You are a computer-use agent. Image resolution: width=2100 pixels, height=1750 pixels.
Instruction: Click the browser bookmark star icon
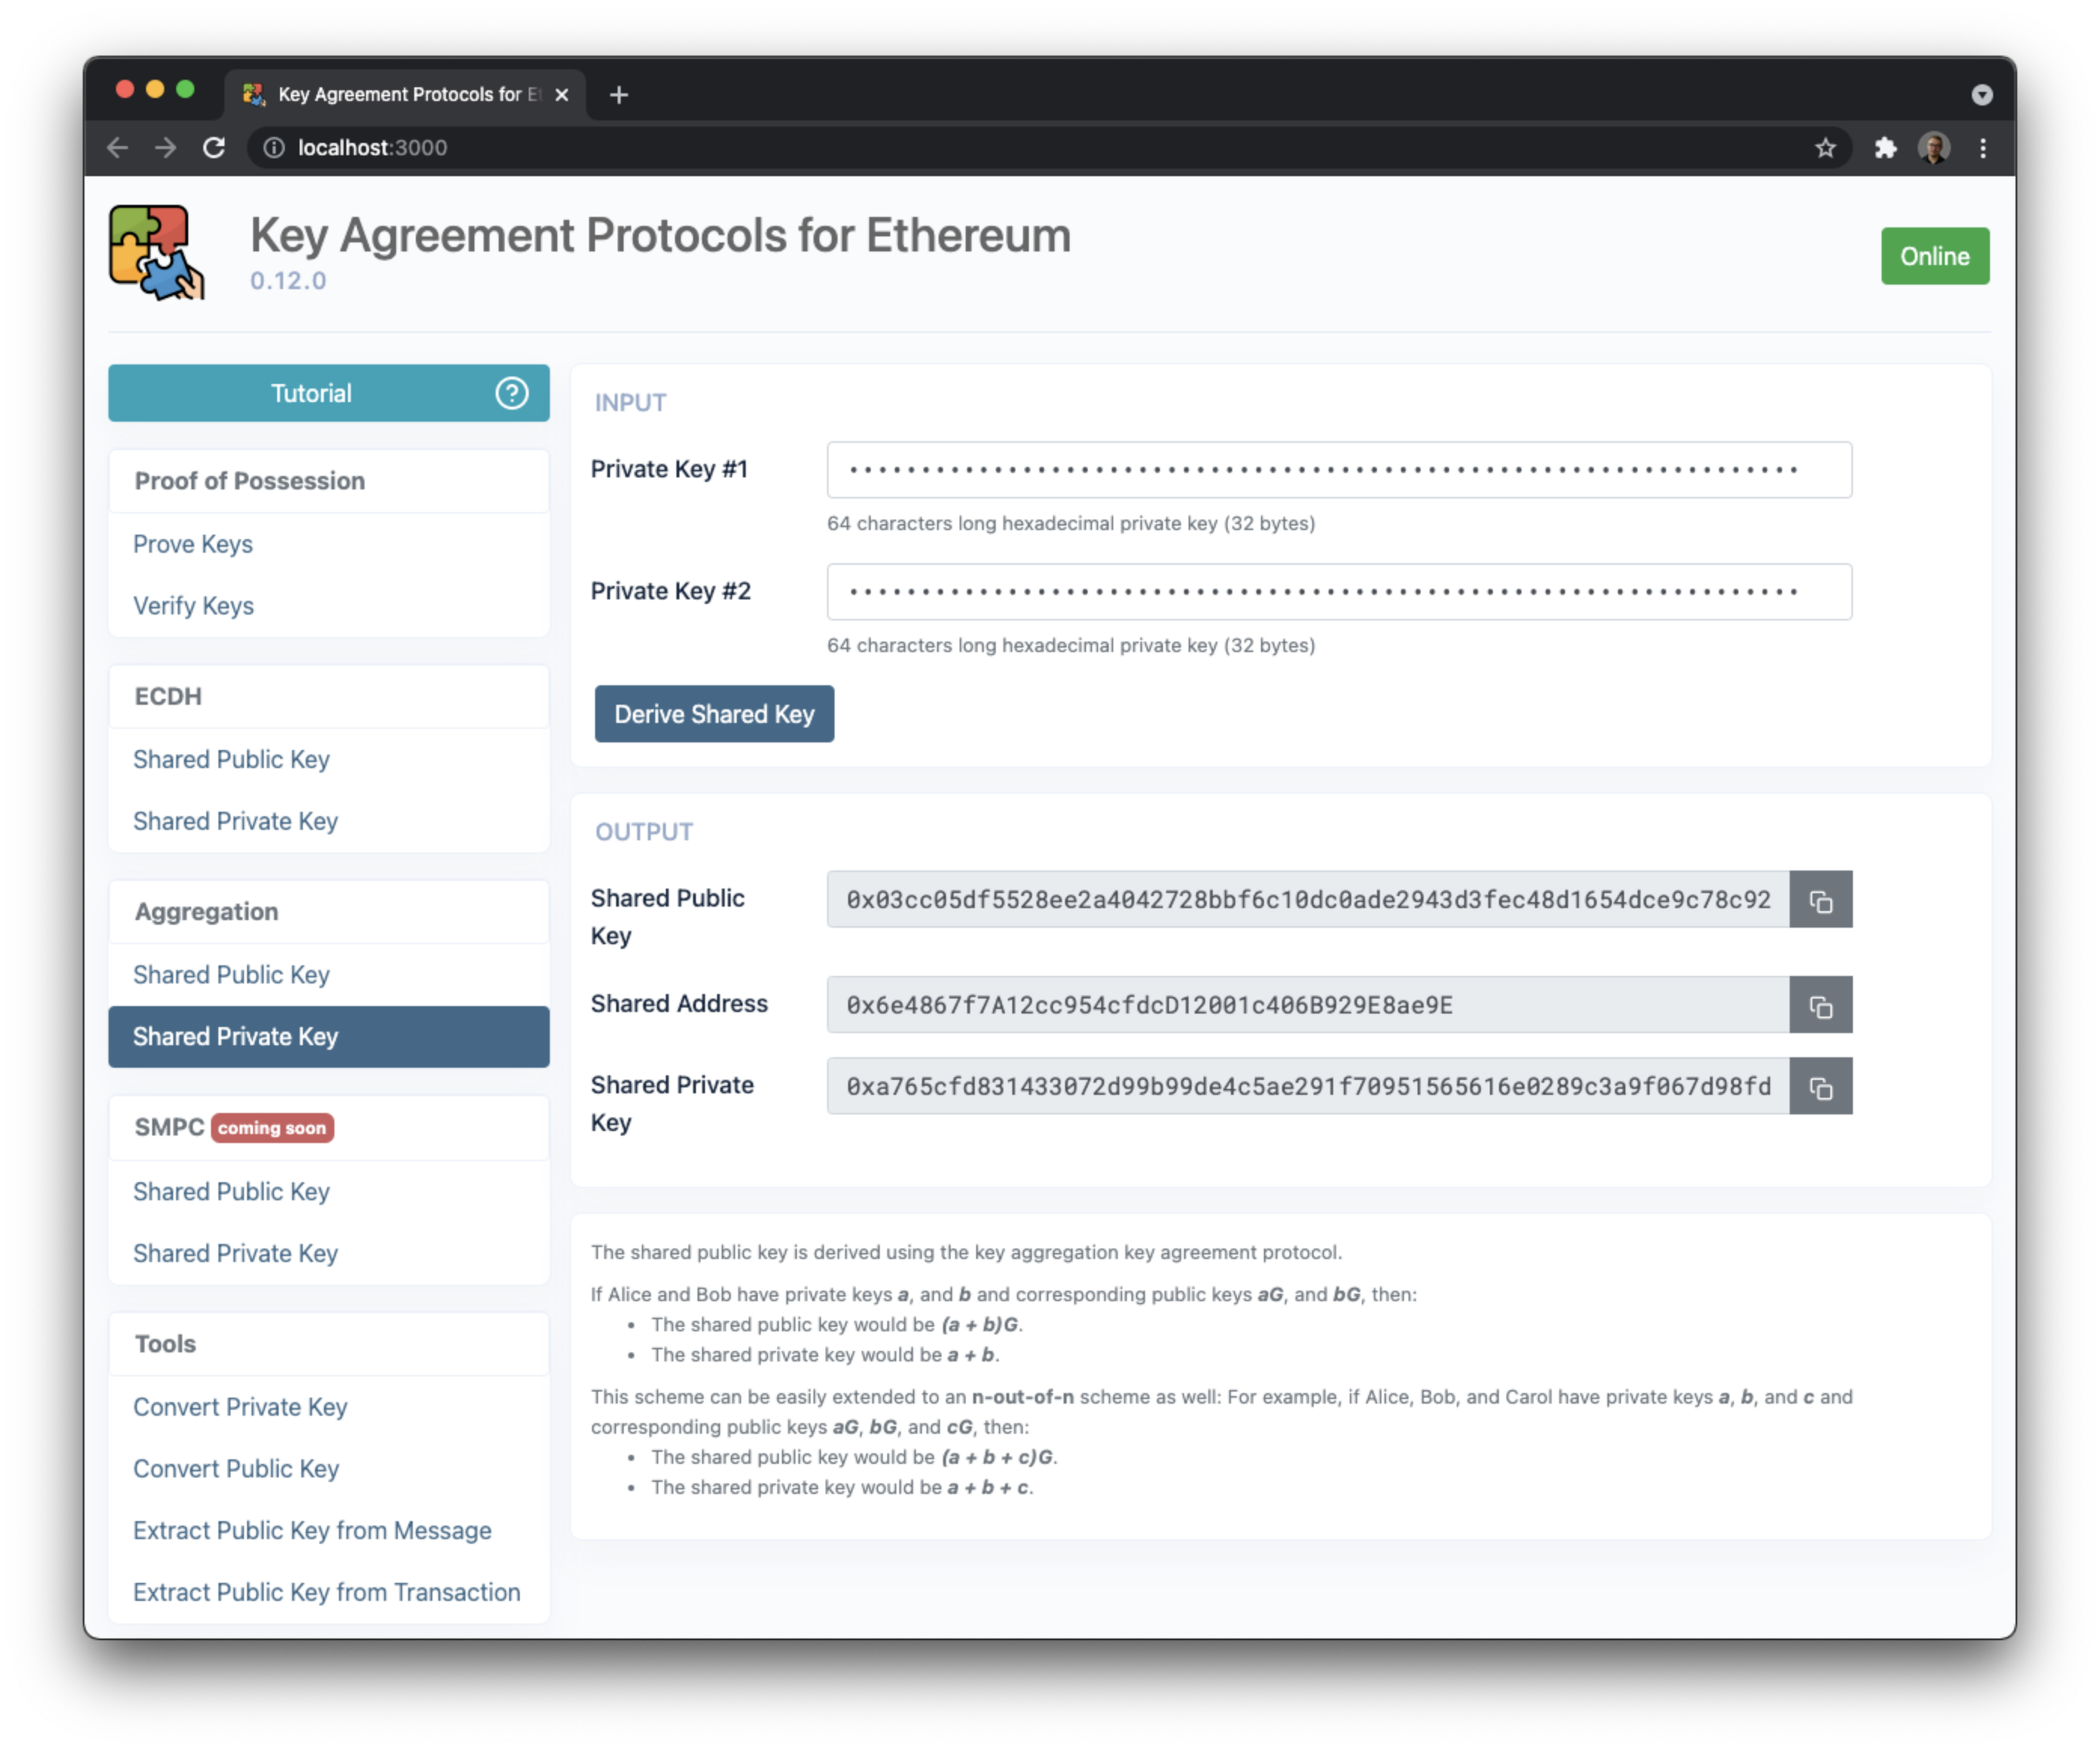pos(1826,146)
